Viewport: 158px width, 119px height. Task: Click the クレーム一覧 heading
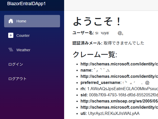(x=95, y=54)
